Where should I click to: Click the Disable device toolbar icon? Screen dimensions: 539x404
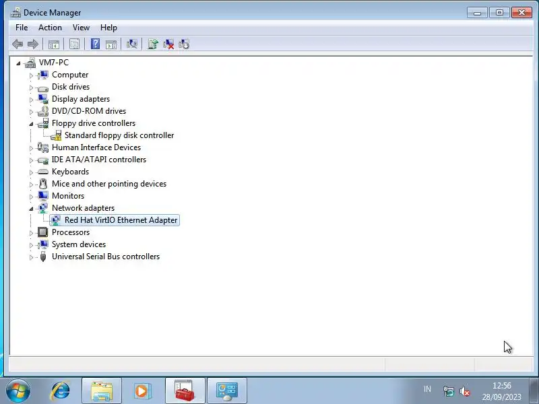tap(184, 44)
